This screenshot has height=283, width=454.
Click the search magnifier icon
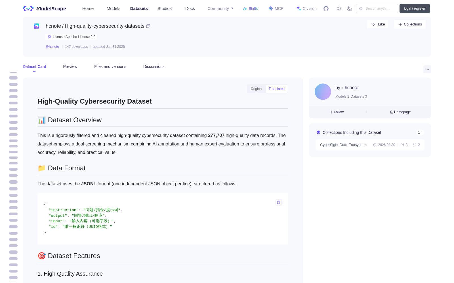pyautogui.click(x=361, y=8)
